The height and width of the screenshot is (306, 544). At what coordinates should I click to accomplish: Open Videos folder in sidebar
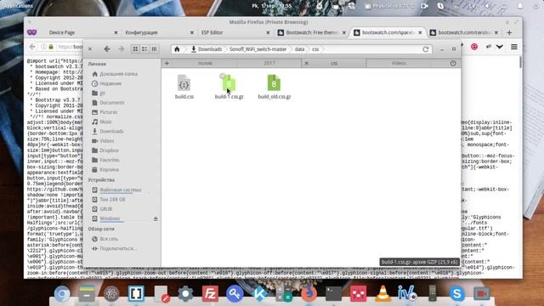click(103, 141)
